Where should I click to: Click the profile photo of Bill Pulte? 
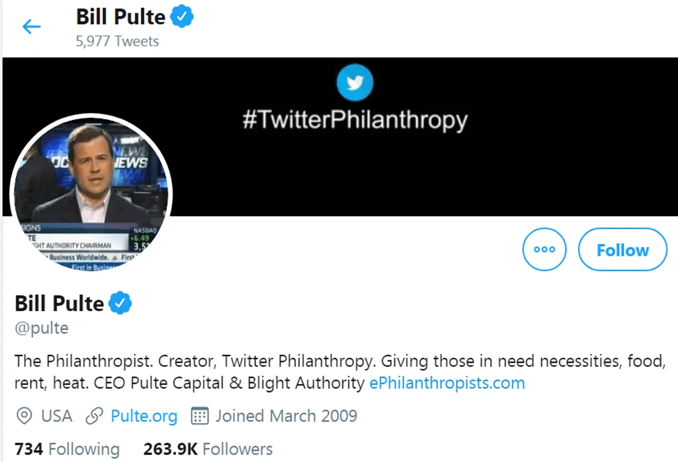pos(91,195)
